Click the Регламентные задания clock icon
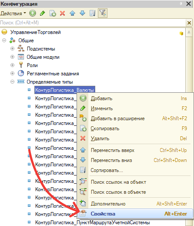Image resolution: width=194 pixels, height=226 pixels. click(x=21, y=73)
